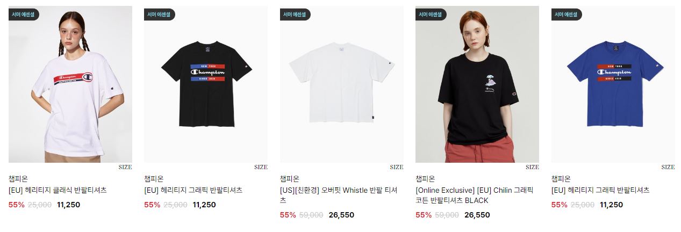This screenshot has height=232, width=681.
Task: Expand SIZE under the overfit Whistle tee
Action: (x=397, y=167)
